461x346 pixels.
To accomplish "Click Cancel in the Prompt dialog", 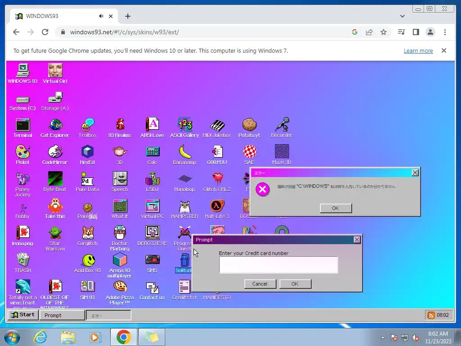I will (x=260, y=284).
